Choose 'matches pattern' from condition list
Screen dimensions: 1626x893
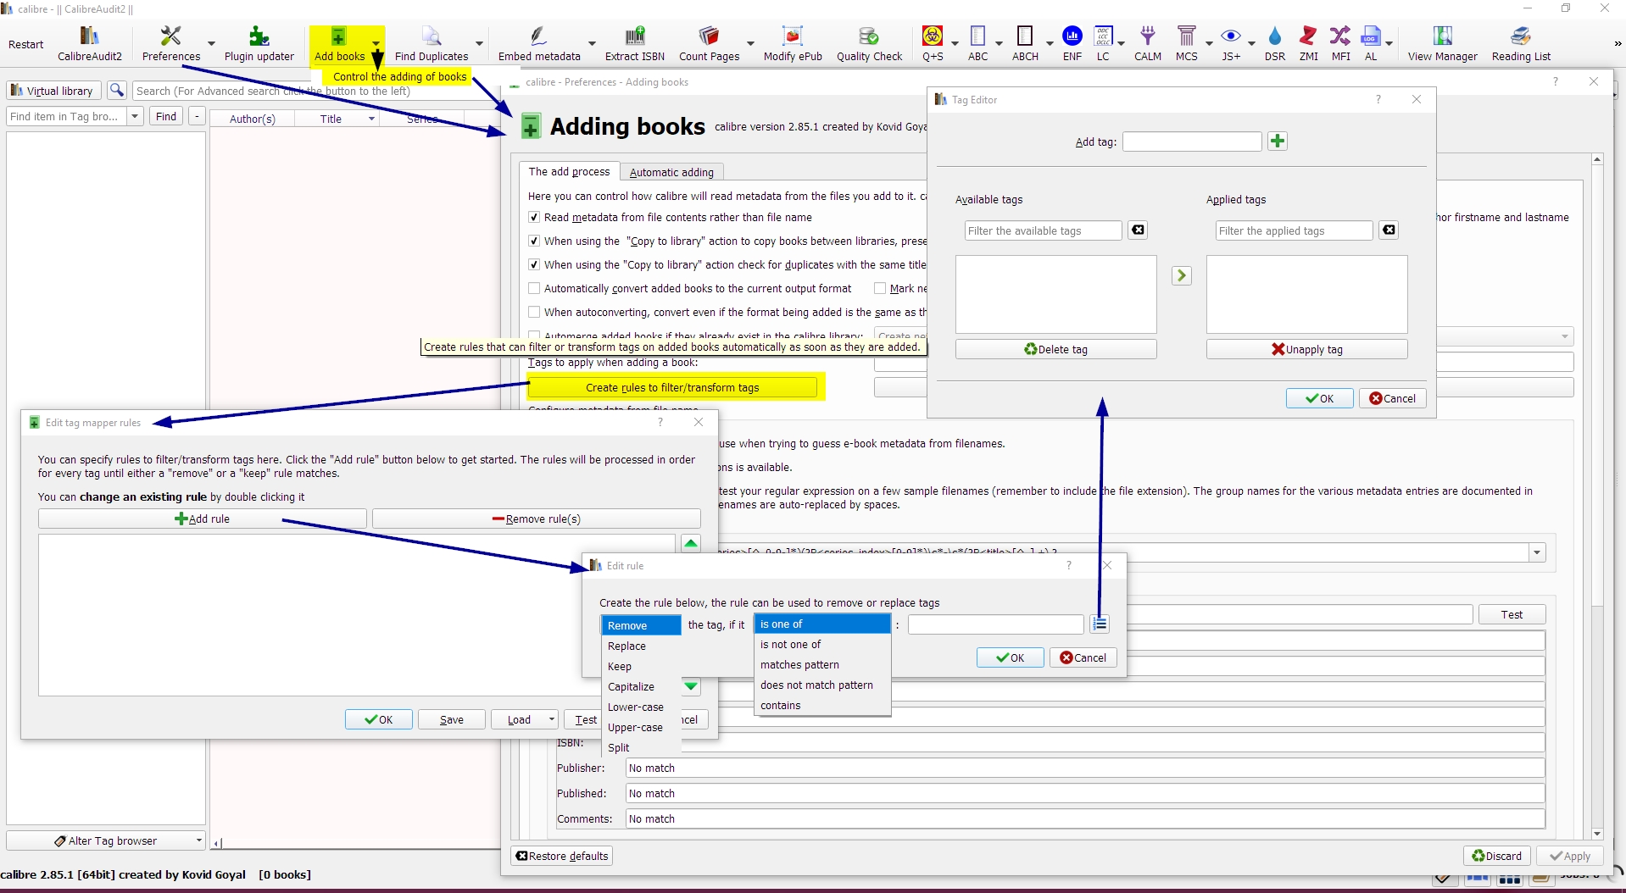click(799, 665)
